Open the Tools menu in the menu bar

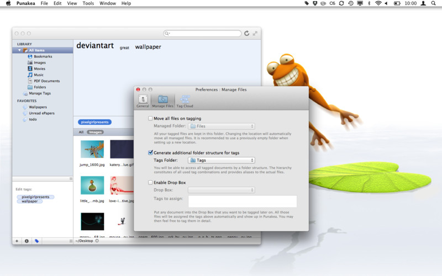coord(88,3)
